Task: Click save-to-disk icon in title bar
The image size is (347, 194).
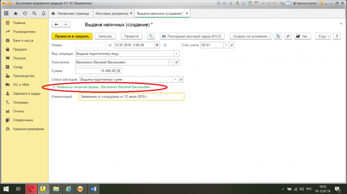Action: (219, 3)
